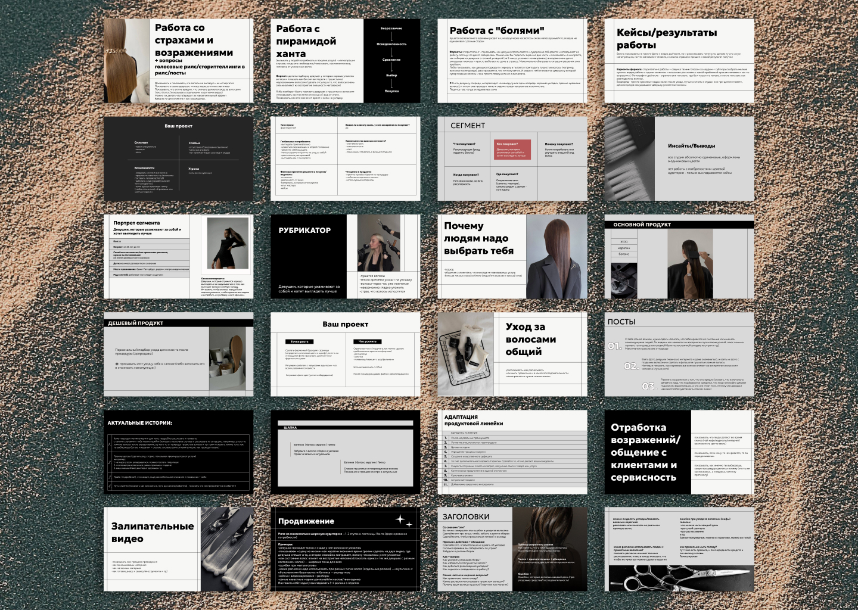Select the 'Залипательные видео' slide
The height and width of the screenshot is (610, 858).
[153, 532]
